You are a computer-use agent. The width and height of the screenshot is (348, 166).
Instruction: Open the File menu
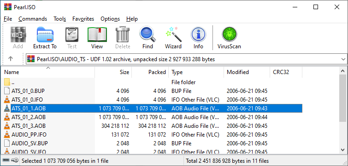(8, 19)
